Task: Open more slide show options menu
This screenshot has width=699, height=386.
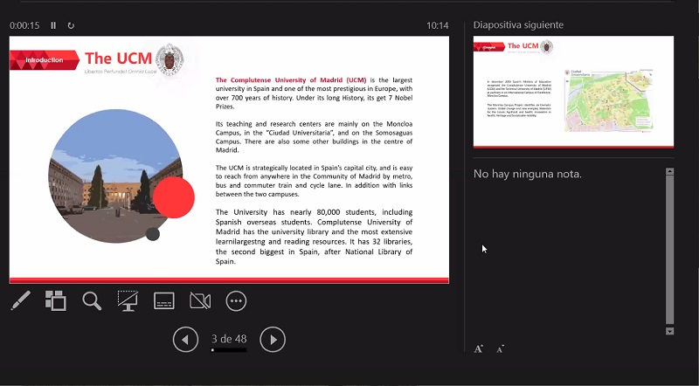Action: click(236, 301)
